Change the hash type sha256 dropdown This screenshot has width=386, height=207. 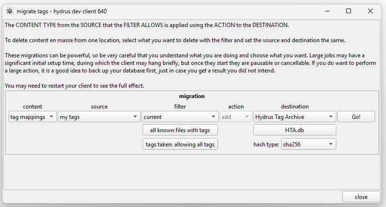pyautogui.click(x=308, y=144)
